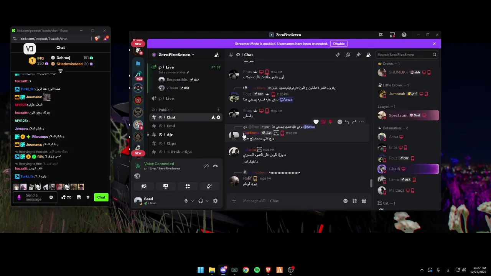Viewport: 491px width, 276px height.
Task: Open Threads in the Chat channel header
Action: click(338, 55)
